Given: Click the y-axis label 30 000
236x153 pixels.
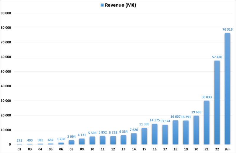Looking at the screenshot, I should coord(6,101).
